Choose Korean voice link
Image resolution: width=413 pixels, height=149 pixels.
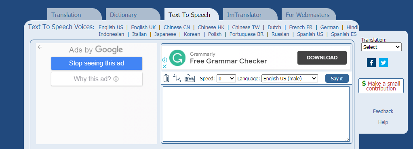(x=192, y=34)
